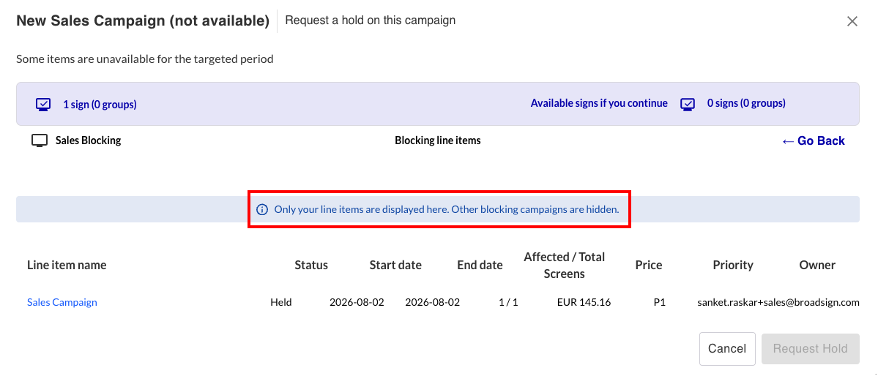The width and height of the screenshot is (878, 376).
Task: Click the 'End date' column header
Action: (480, 266)
